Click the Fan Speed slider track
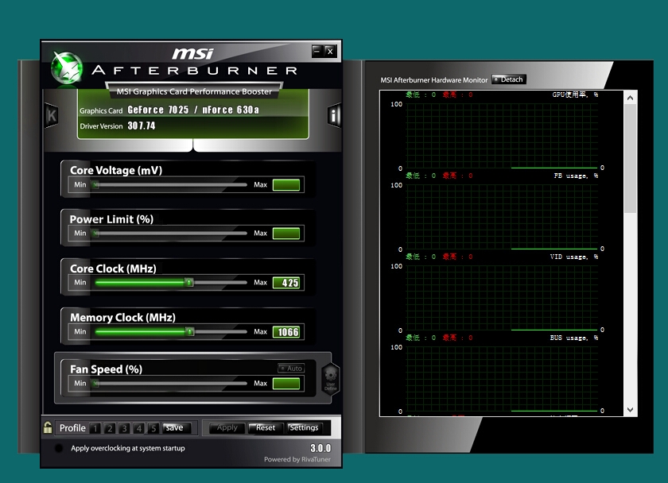The image size is (668, 483). tap(170, 384)
